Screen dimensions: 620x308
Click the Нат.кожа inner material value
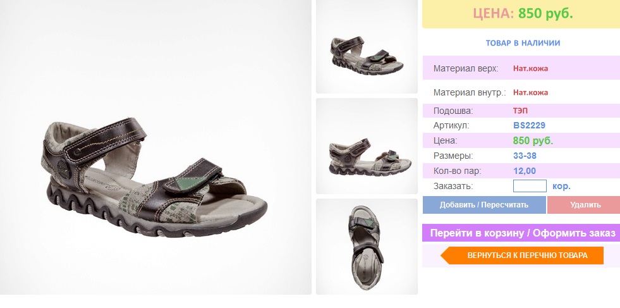click(x=530, y=92)
